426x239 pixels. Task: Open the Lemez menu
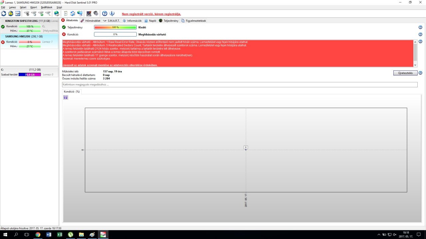[x=12, y=7]
